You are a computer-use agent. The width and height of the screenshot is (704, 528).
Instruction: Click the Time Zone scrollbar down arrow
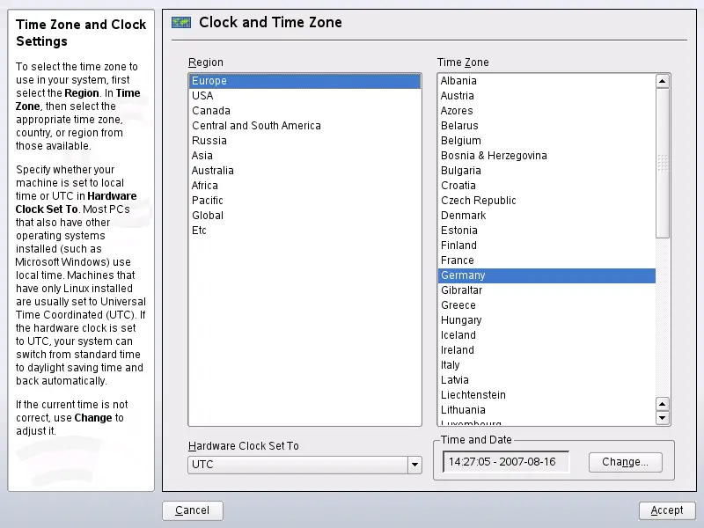(663, 418)
